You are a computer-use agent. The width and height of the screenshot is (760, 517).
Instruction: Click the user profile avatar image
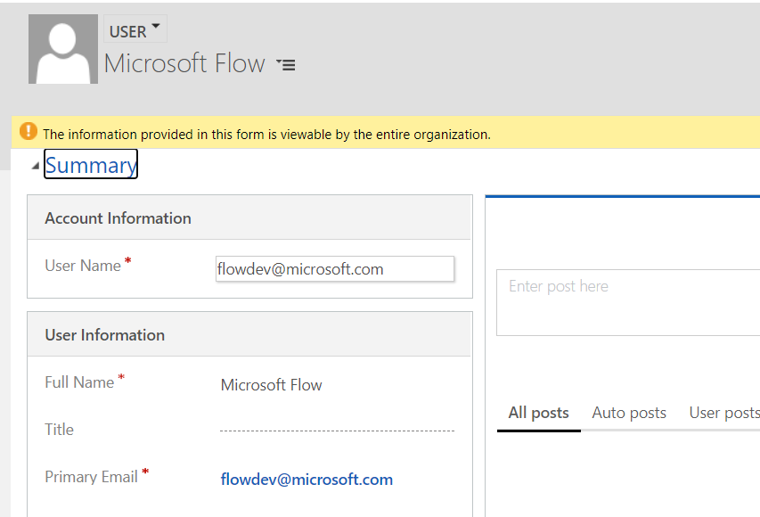63,49
